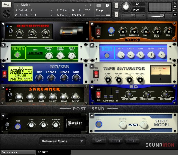Viewport: 178px width, 155px height.
Task: Click the LoFi Color knob
Action: [151, 55]
